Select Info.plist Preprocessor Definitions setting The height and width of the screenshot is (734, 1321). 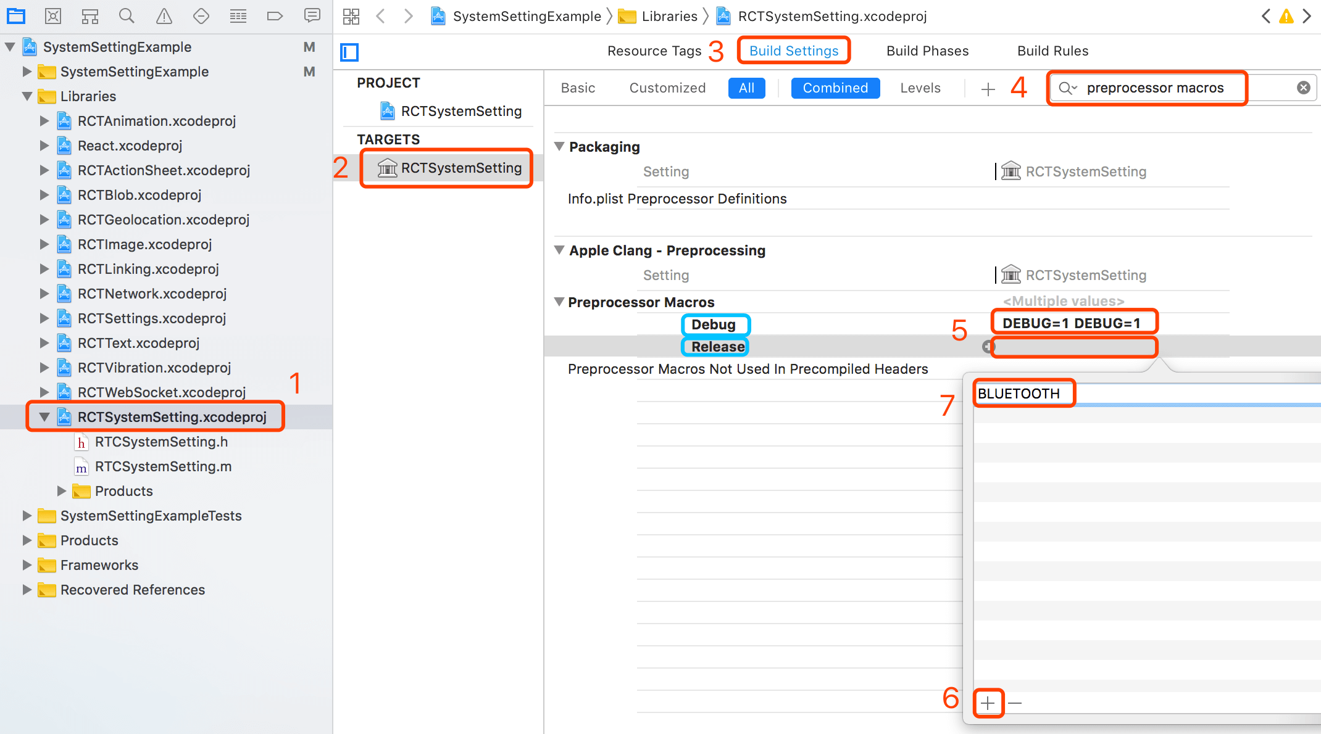point(677,199)
